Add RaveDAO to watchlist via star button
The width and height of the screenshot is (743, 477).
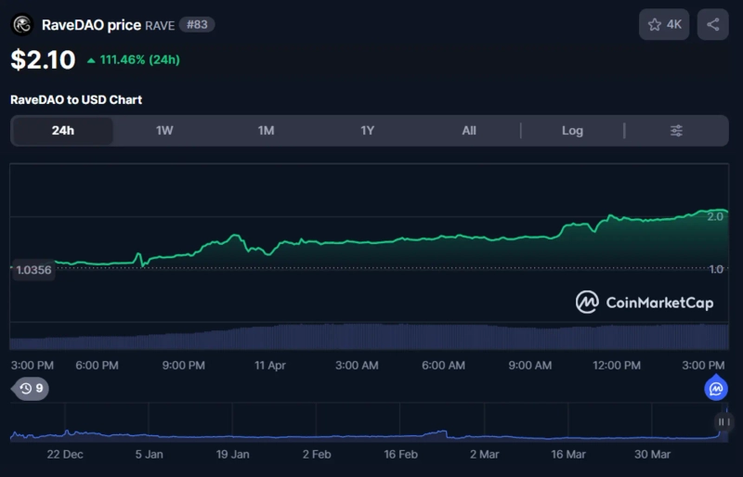click(664, 24)
